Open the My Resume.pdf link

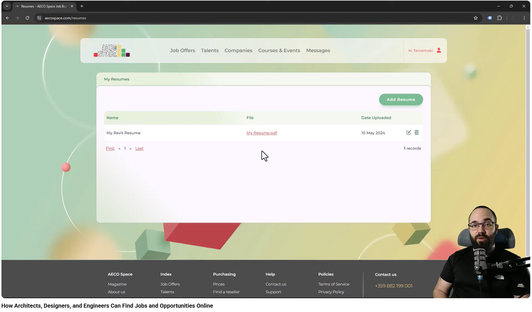pyautogui.click(x=262, y=133)
